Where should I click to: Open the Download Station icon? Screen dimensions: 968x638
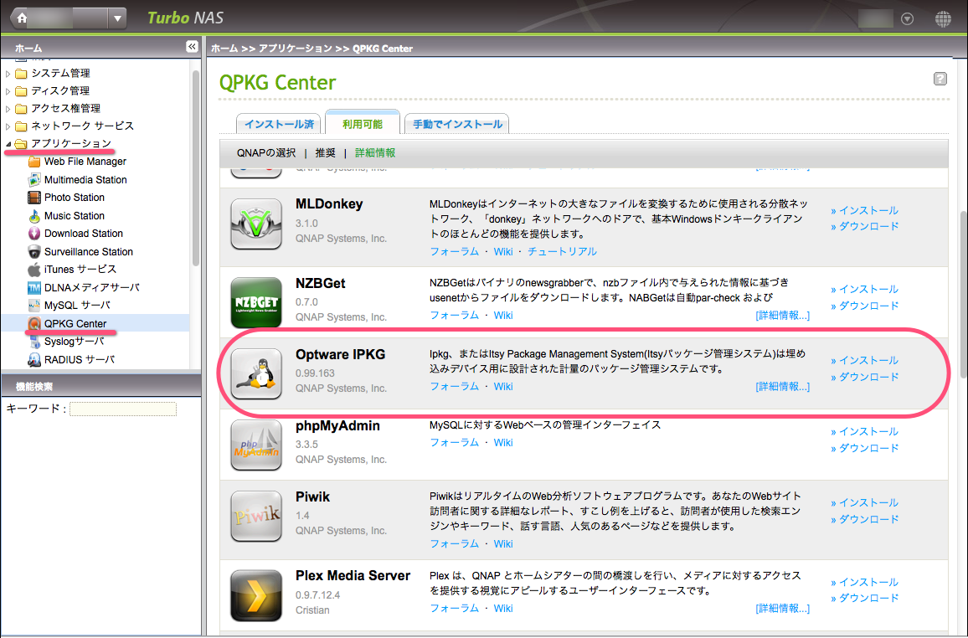[34, 234]
